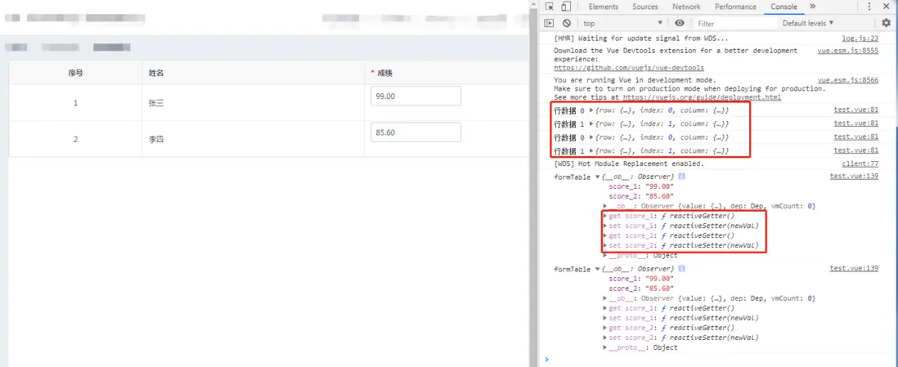This screenshot has width=898, height=367.
Task: Close the DevTools panel with X
Action: point(887,7)
